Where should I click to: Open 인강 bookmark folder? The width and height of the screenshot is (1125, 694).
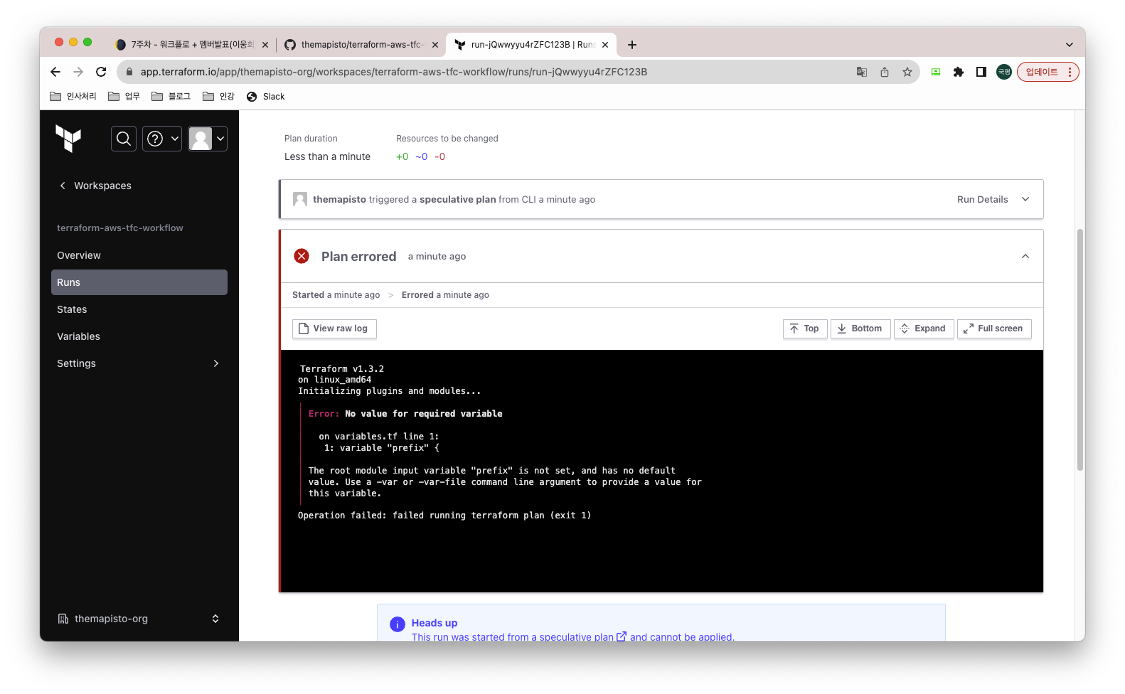coord(218,97)
